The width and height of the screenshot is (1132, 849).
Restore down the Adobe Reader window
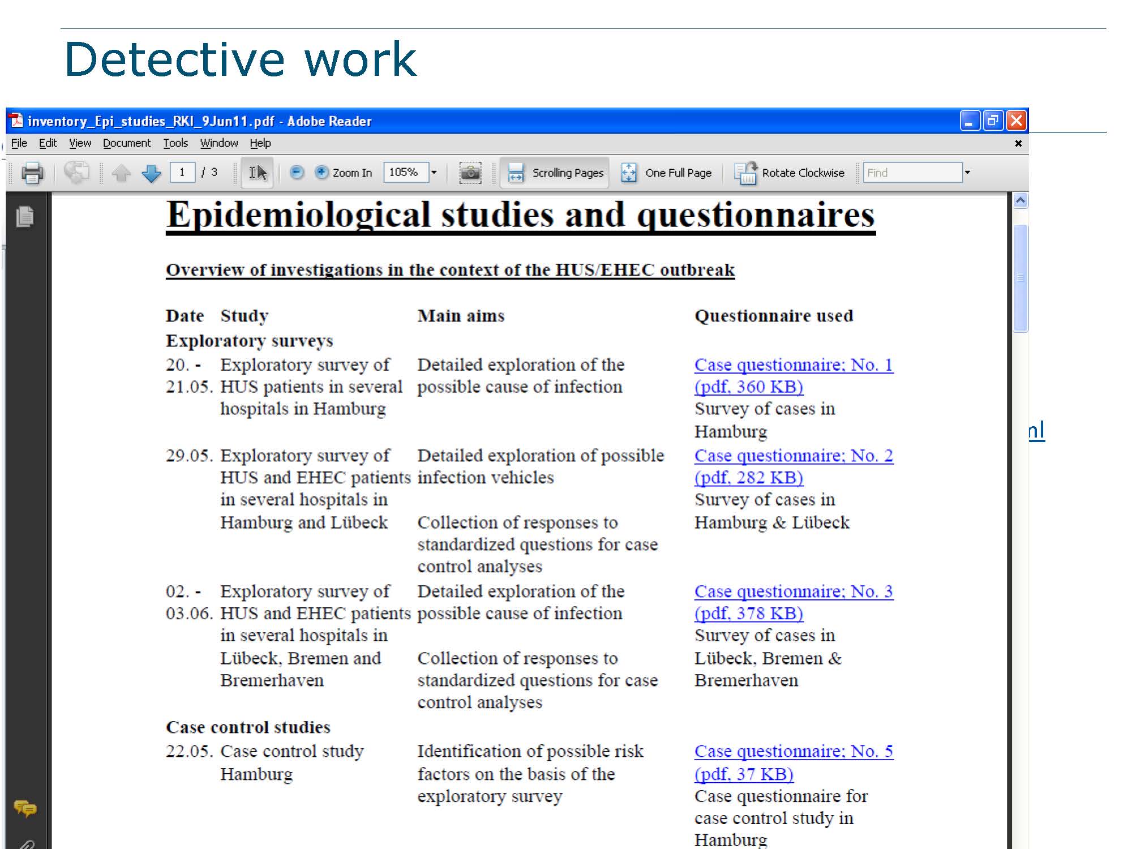tap(993, 121)
